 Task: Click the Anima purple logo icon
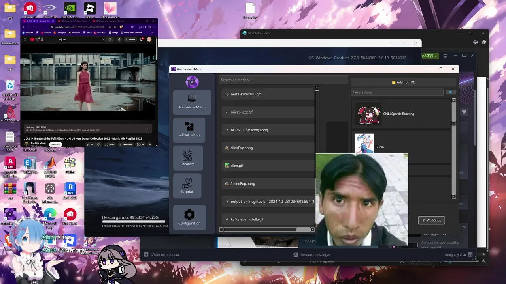coord(192,82)
